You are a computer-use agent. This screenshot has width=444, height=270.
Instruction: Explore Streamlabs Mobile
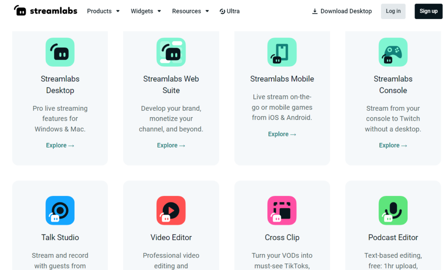pyautogui.click(x=282, y=134)
